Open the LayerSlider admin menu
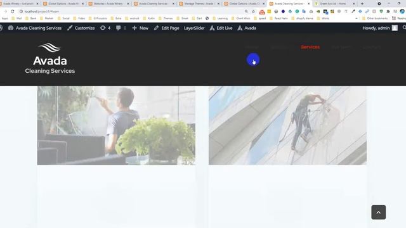406x228 pixels. [x=194, y=28]
